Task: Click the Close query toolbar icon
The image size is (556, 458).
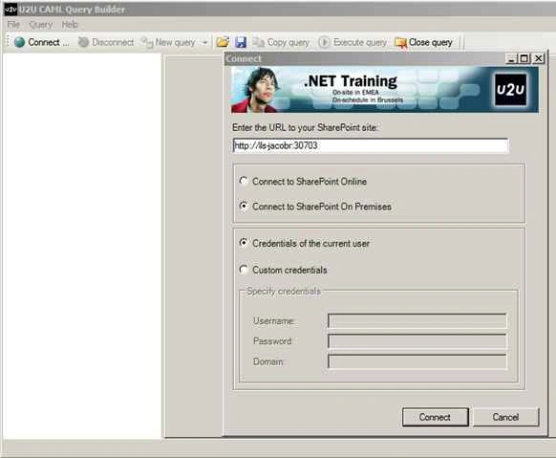Action: 400,43
